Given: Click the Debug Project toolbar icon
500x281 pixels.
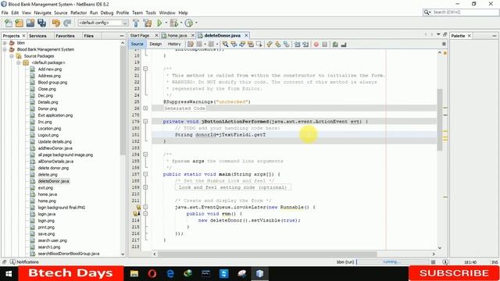Looking at the screenshot, I should tap(173, 23).
